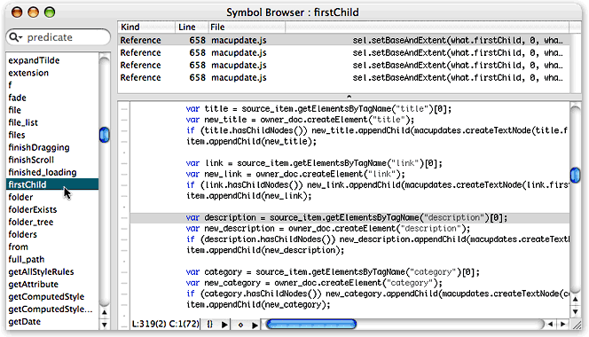Sort results by Kind column

[x=146, y=27]
